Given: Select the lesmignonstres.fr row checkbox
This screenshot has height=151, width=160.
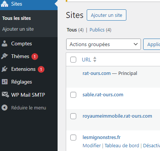Looking at the screenshot, I should click(73, 138).
